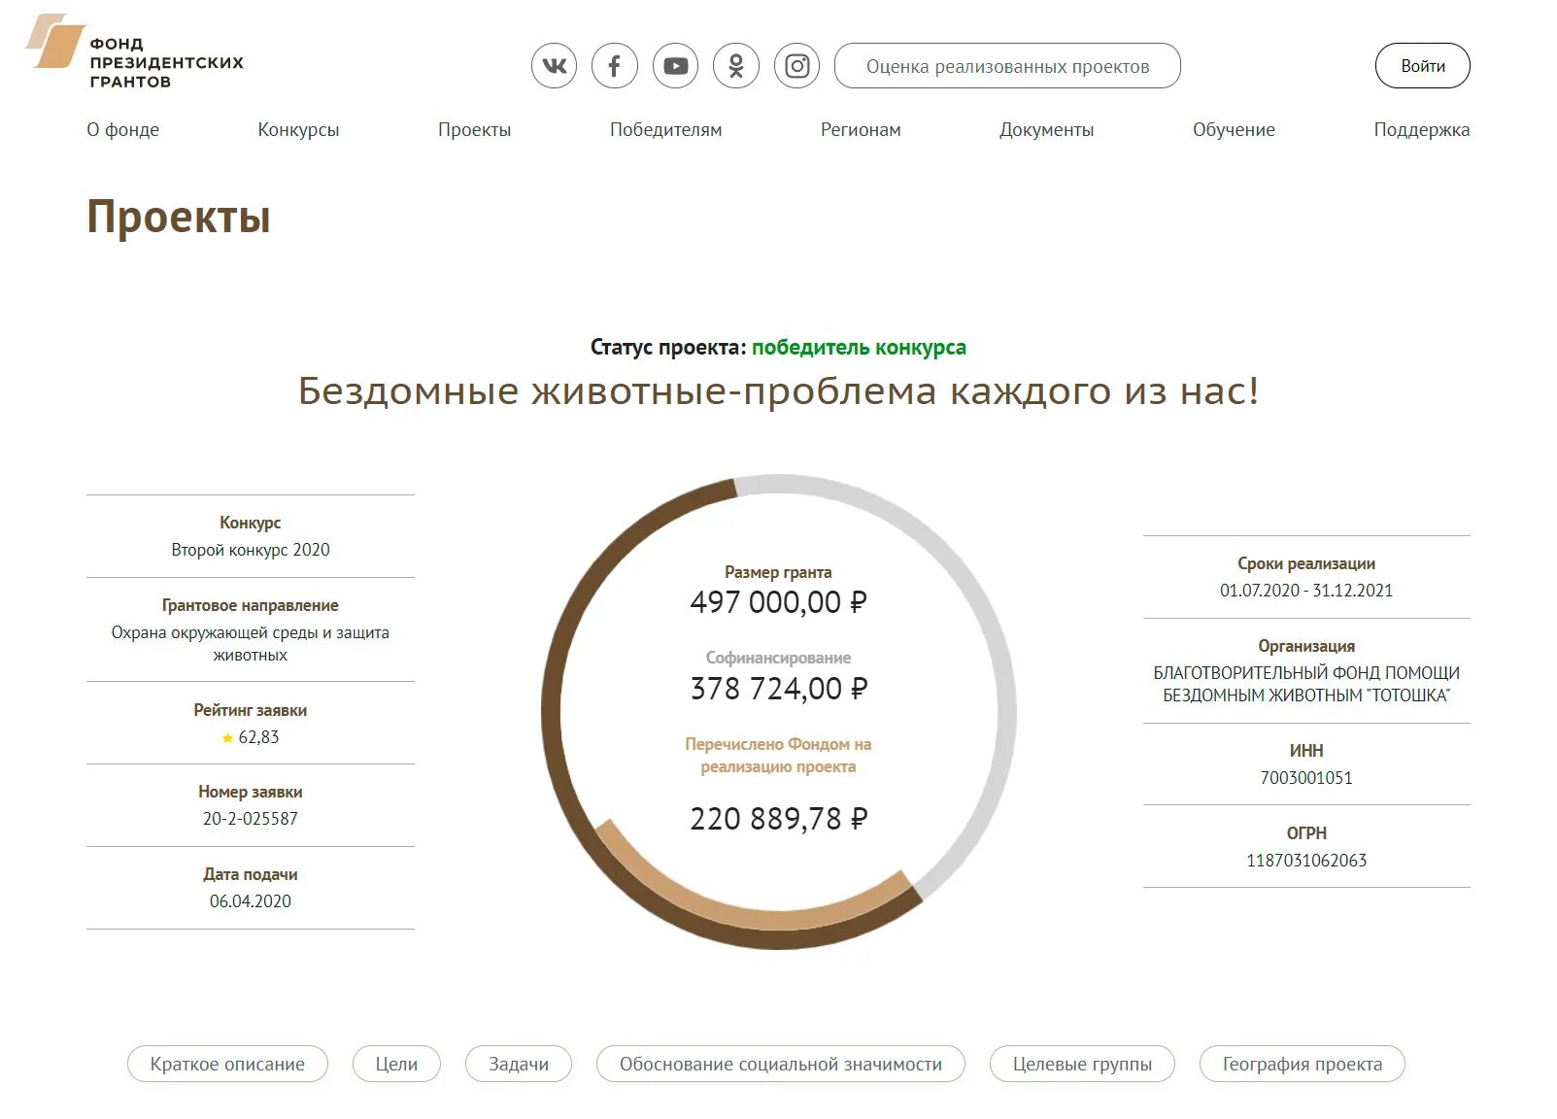The height and width of the screenshot is (1119, 1557).
Task: Click the transferred amount 220 889,78 ₽
Action: (778, 819)
